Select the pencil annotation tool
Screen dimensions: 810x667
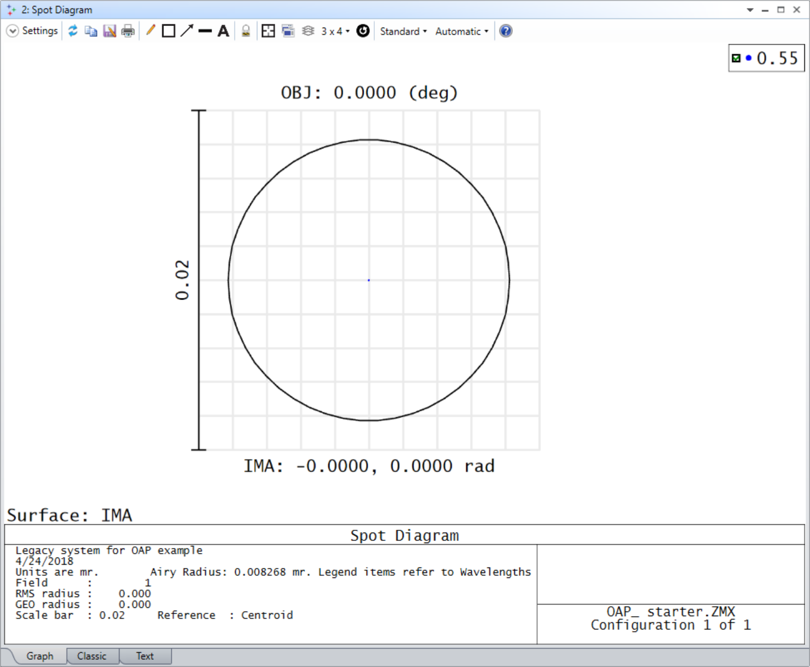pyautogui.click(x=151, y=30)
